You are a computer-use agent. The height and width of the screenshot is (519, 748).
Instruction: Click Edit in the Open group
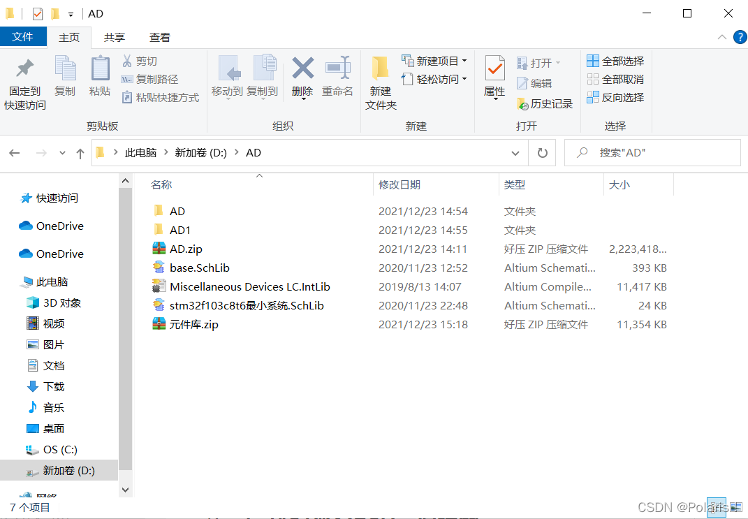pyautogui.click(x=534, y=84)
